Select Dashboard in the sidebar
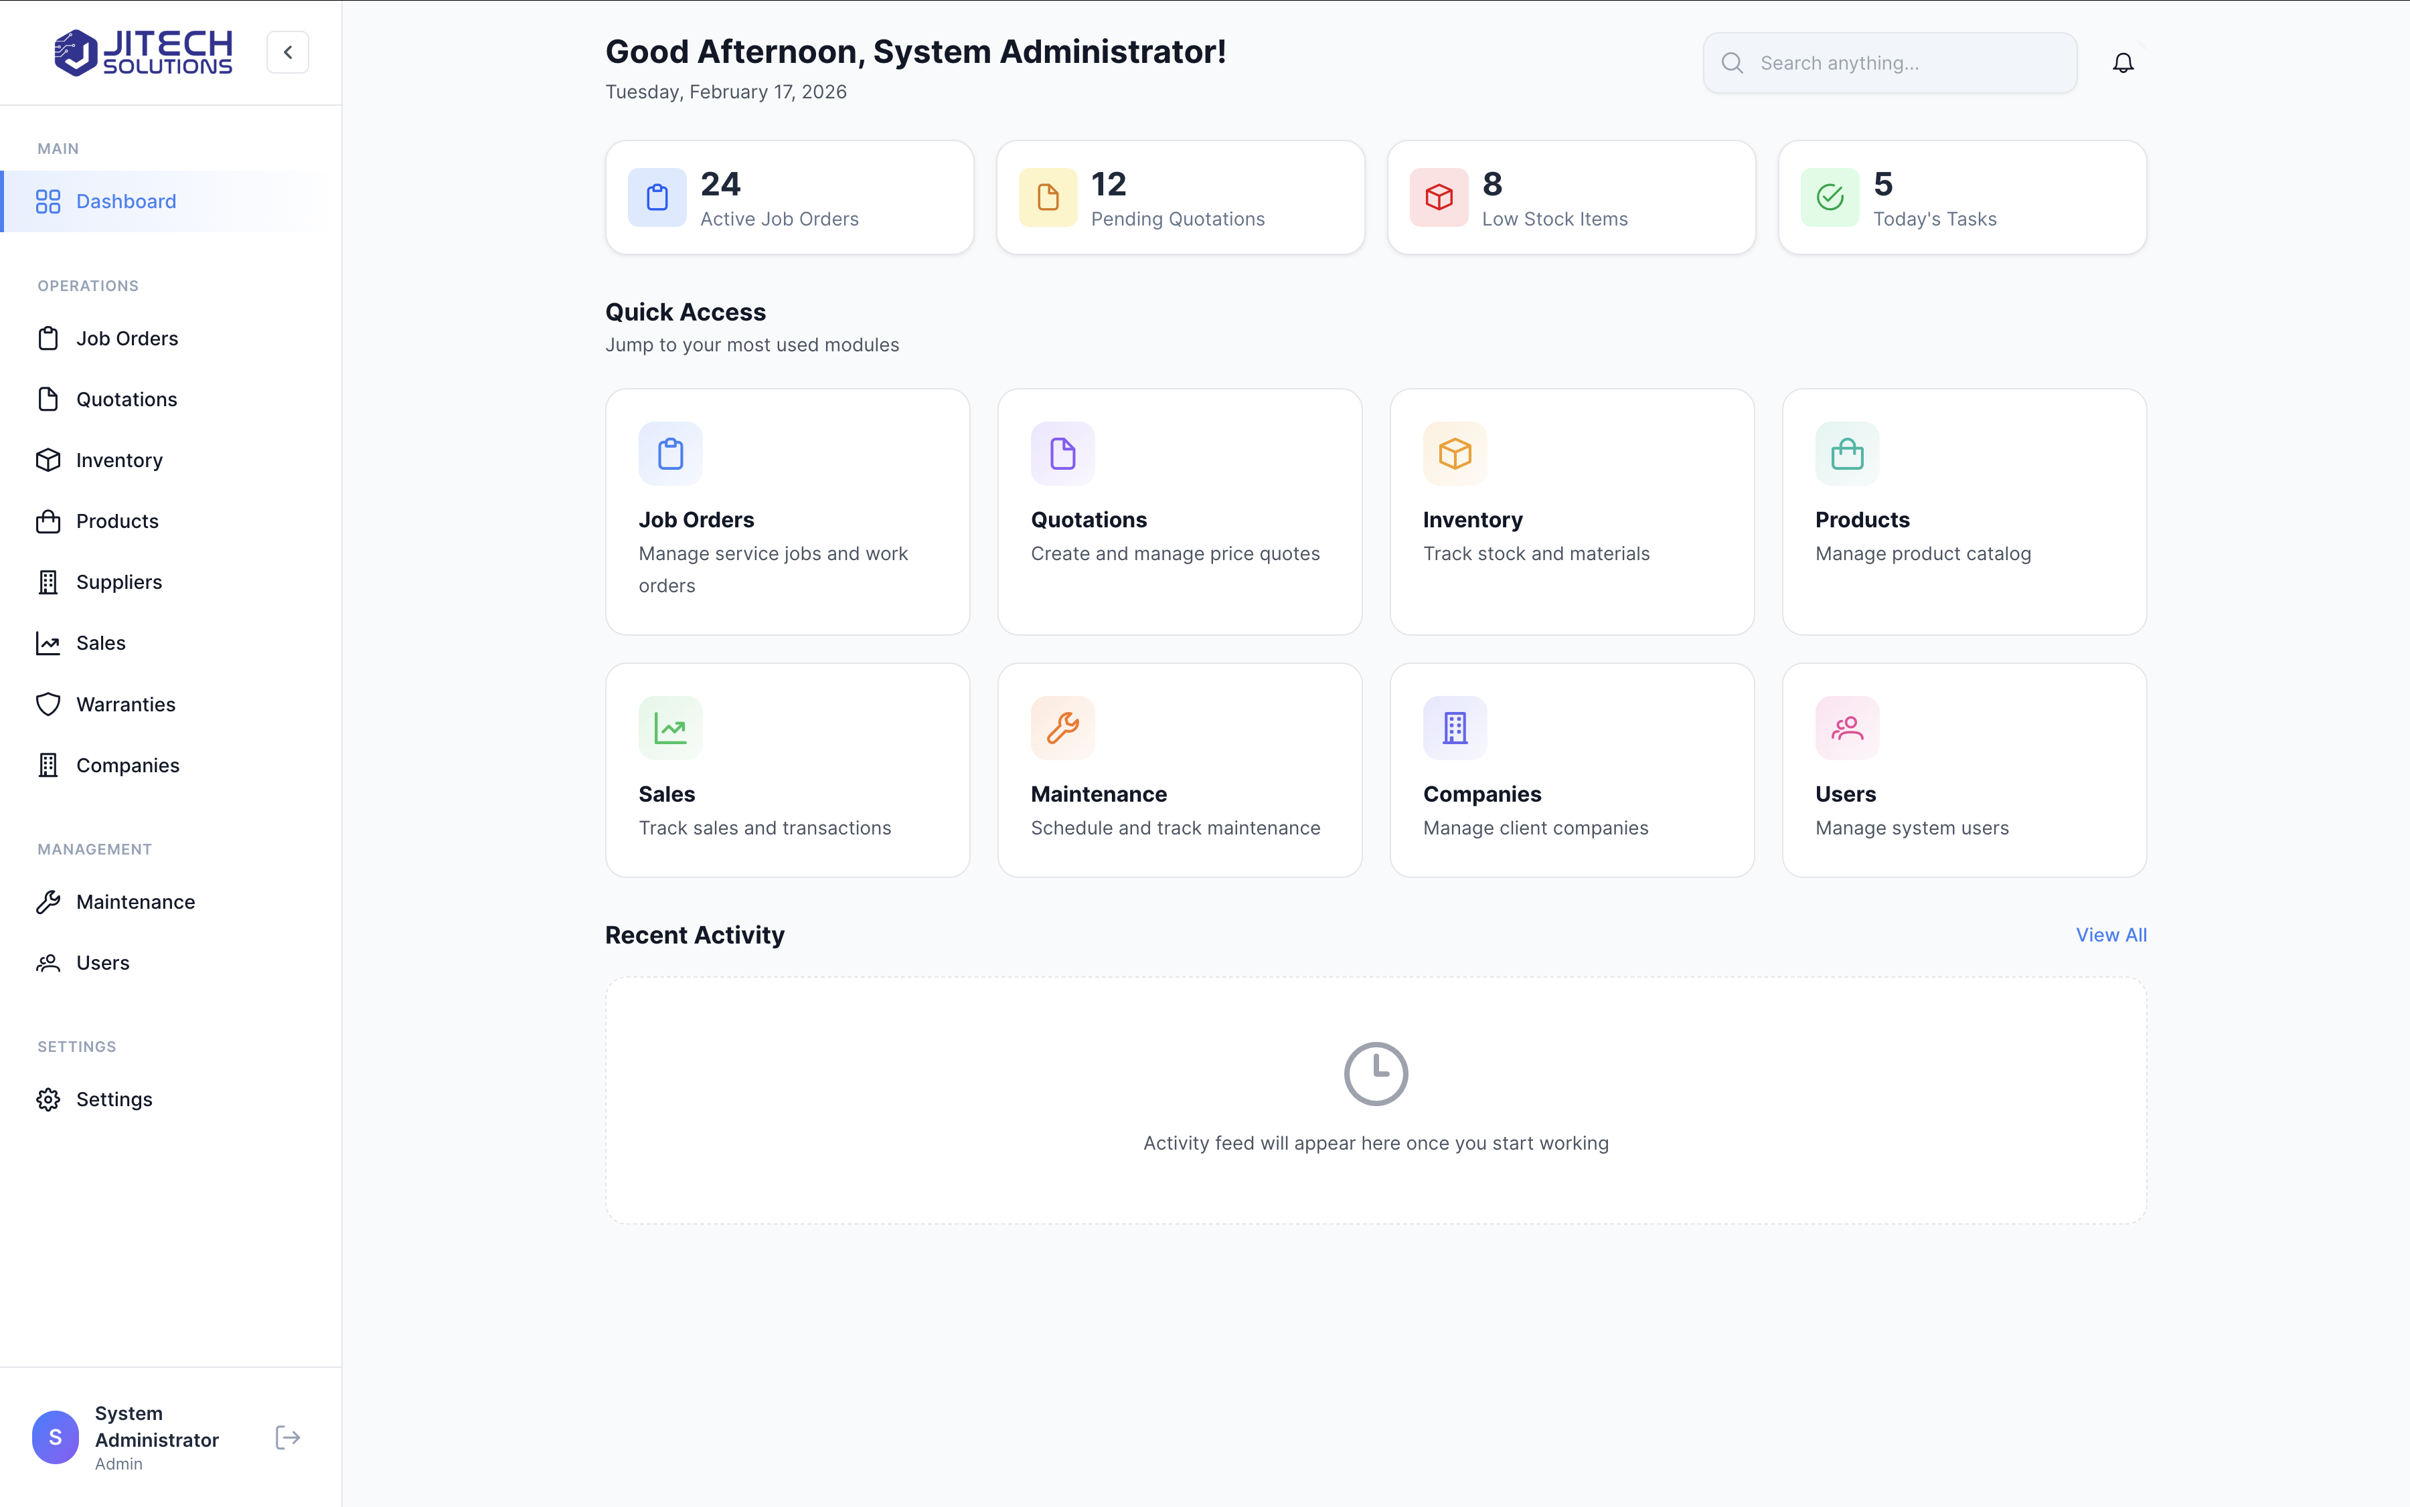The width and height of the screenshot is (2410, 1507). pyautogui.click(x=171, y=201)
